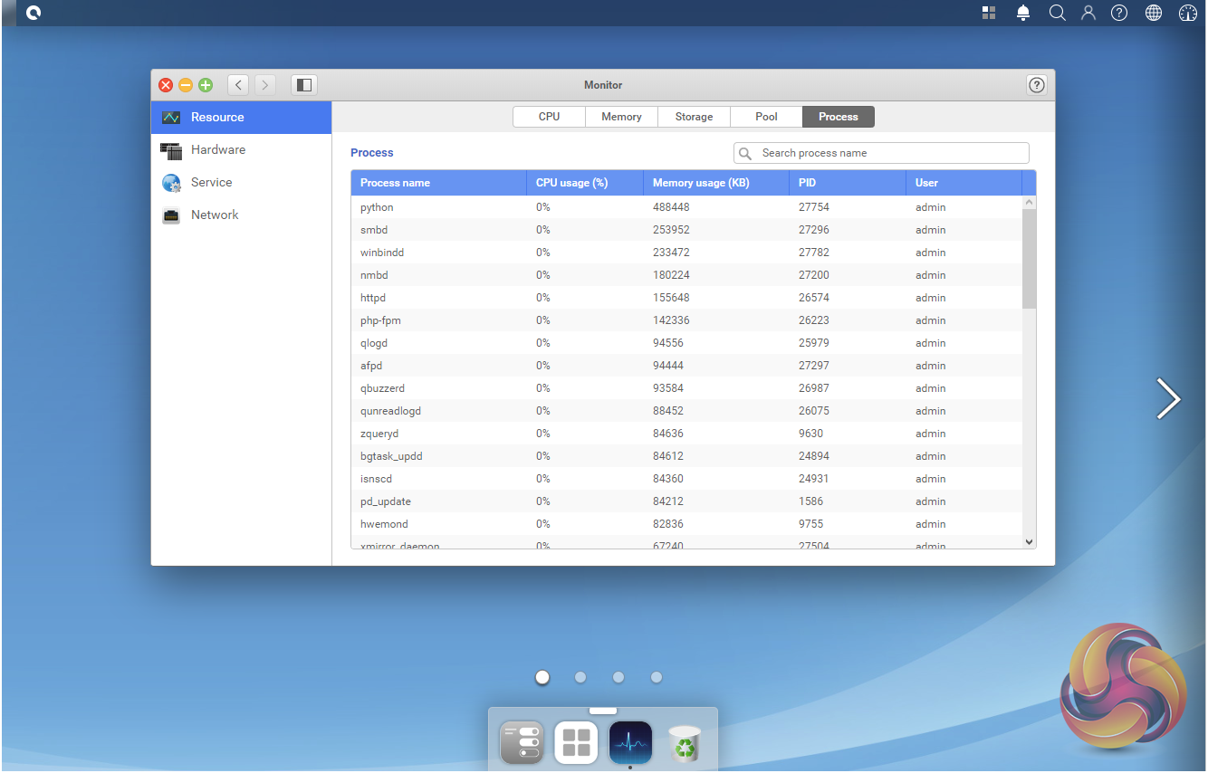Select the second desktop page dot

coord(580,677)
